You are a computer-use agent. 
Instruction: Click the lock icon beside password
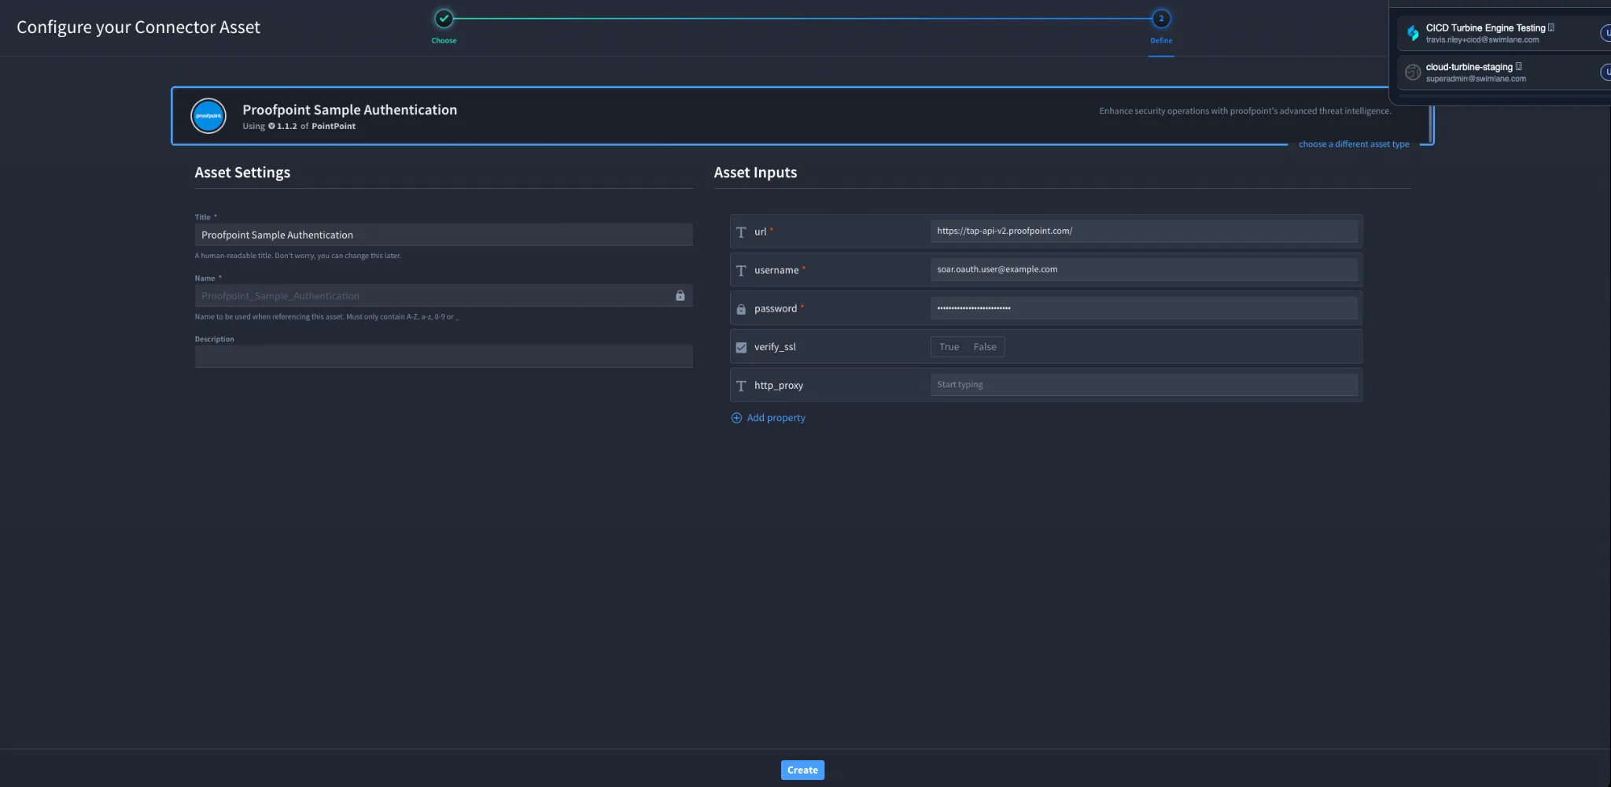pos(741,309)
